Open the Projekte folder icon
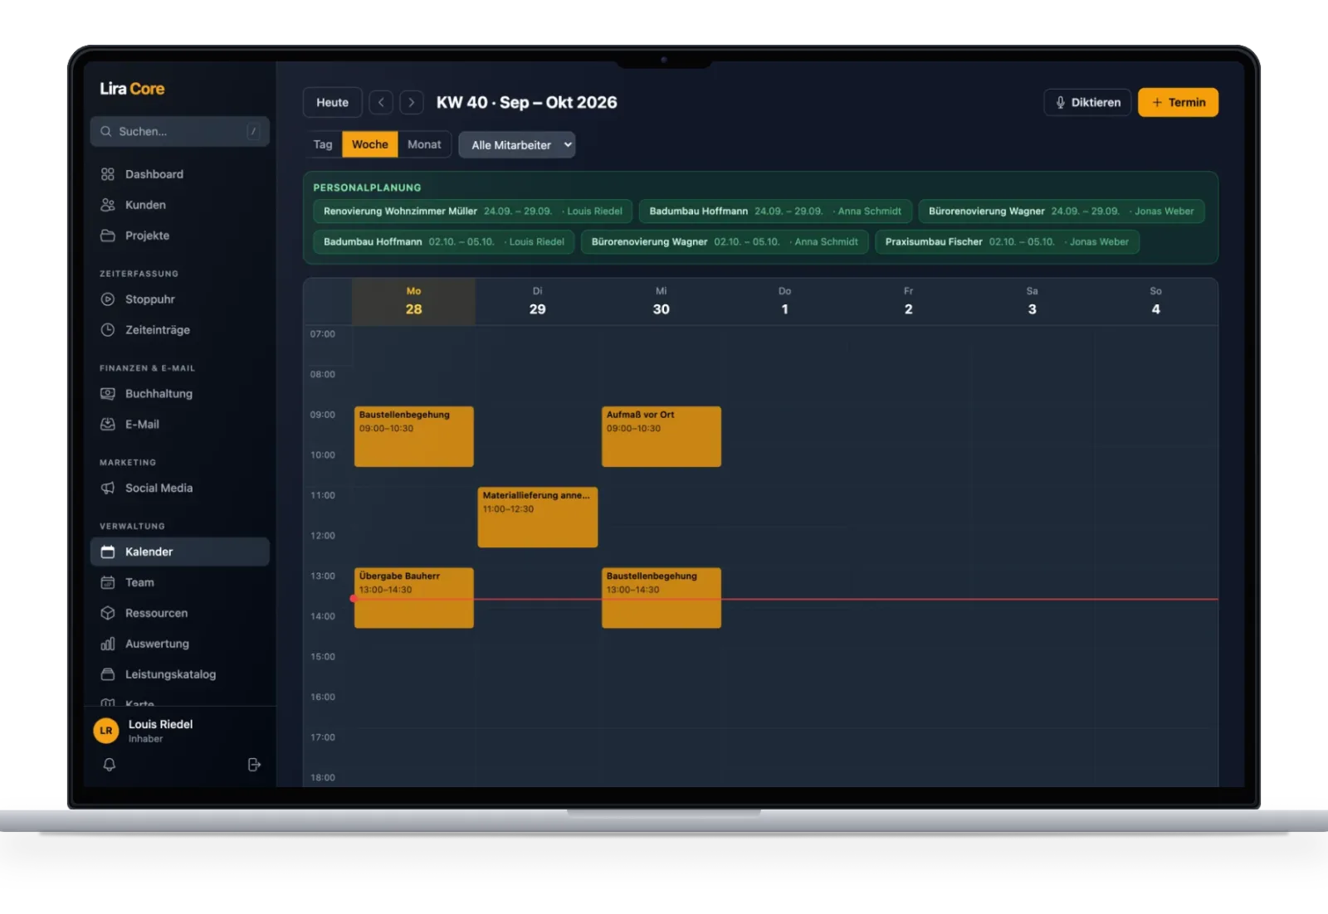The height and width of the screenshot is (914, 1328). (x=108, y=236)
